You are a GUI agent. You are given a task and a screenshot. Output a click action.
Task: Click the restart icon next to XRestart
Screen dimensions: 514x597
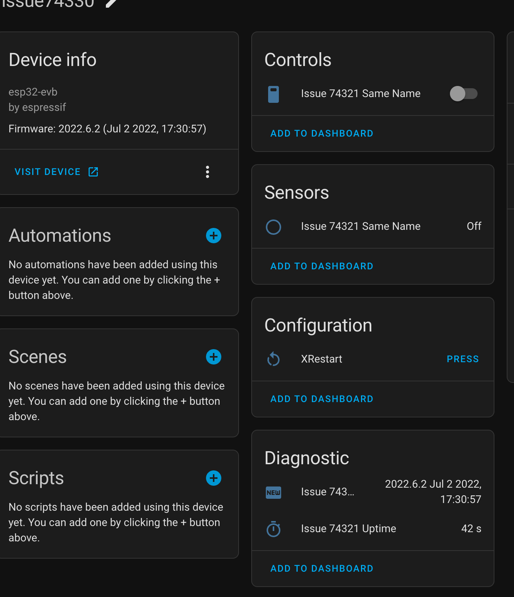(x=273, y=359)
